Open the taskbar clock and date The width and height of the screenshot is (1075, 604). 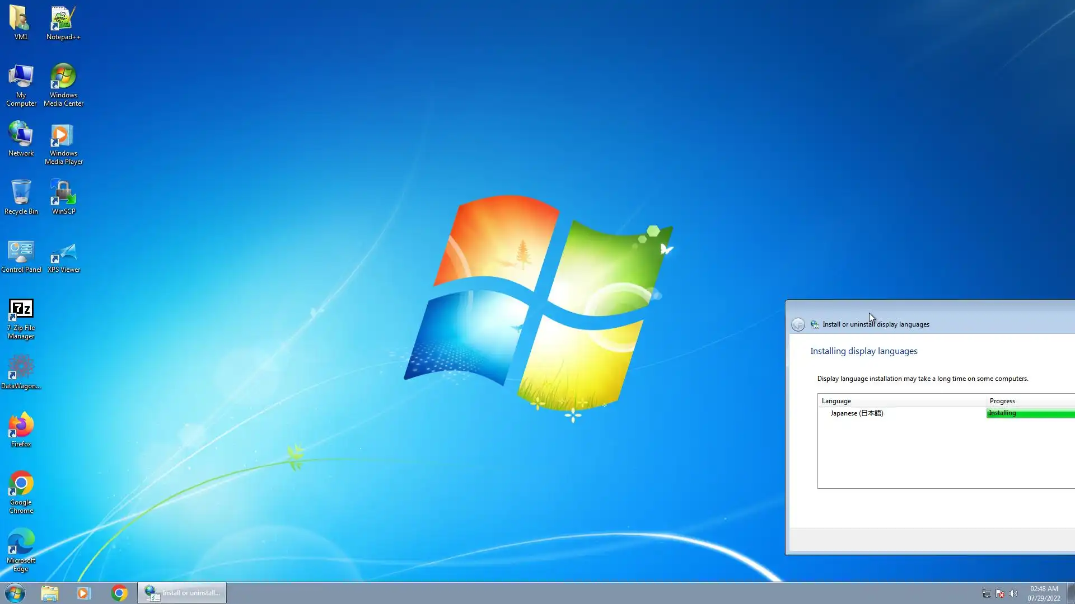1044,593
